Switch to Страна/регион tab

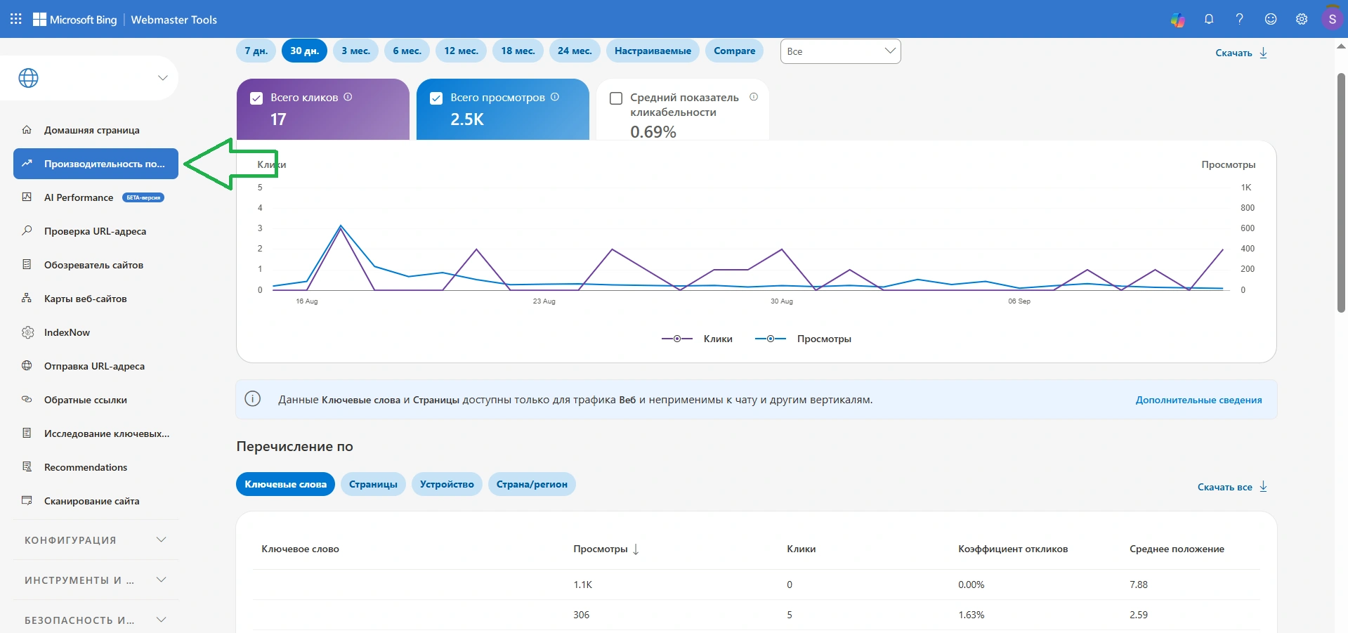coord(532,484)
